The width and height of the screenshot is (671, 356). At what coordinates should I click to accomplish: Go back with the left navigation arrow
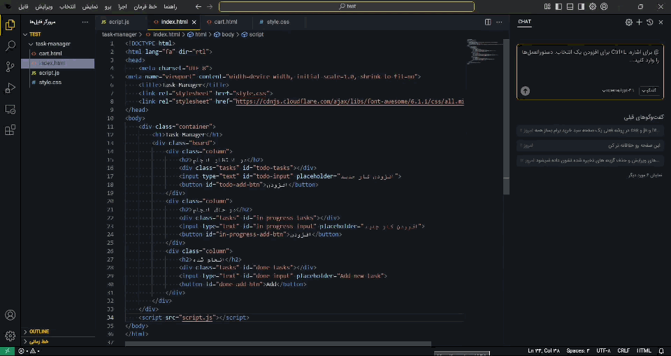pyautogui.click(x=198, y=6)
